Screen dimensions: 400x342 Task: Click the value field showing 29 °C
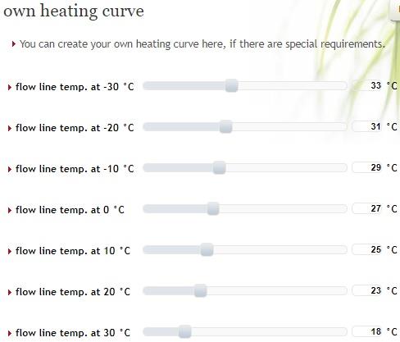[x=367, y=167]
